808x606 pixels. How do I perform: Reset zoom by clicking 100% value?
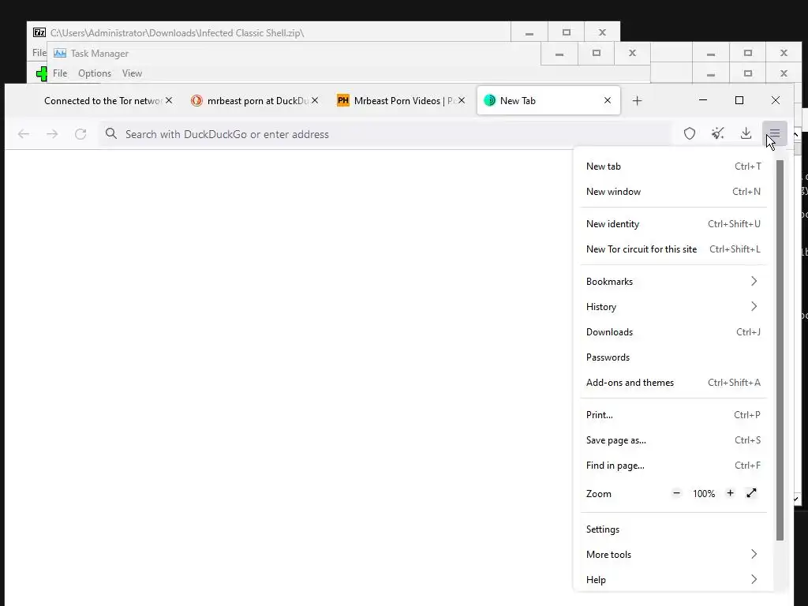703,494
